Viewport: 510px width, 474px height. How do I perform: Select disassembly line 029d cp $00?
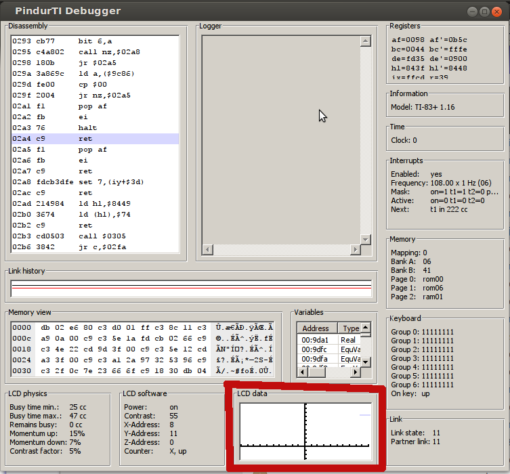[95, 85]
